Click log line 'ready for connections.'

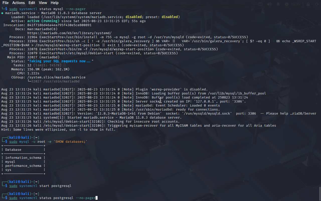pos(111,110)
